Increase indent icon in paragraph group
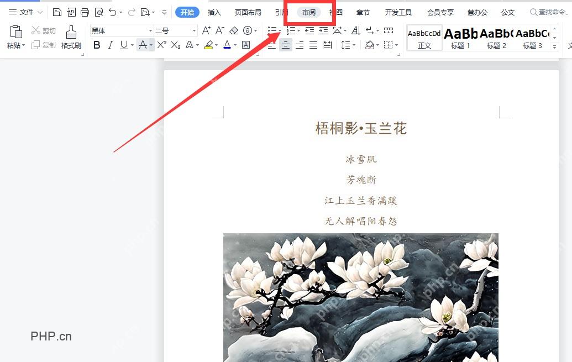Viewport: 572px width, 362px height. pyautogui.click(x=323, y=30)
